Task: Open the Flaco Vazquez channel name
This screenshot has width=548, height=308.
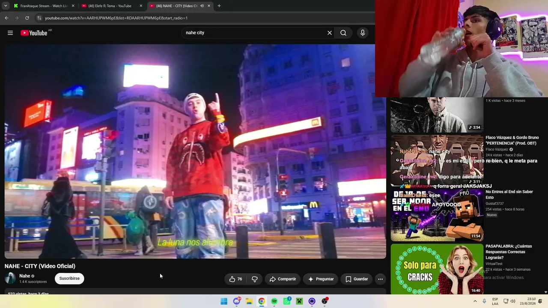Action: 497,150
